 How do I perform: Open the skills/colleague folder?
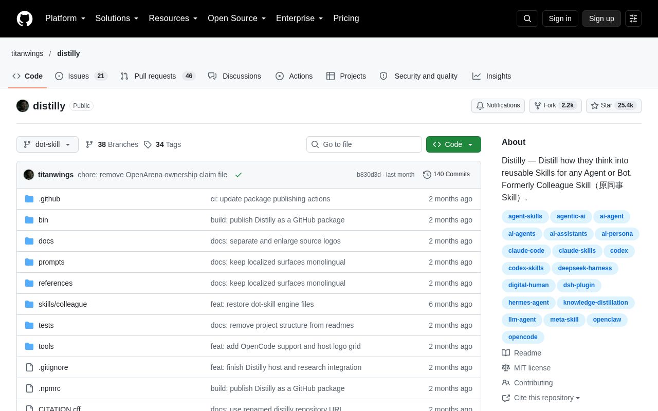[63, 304]
